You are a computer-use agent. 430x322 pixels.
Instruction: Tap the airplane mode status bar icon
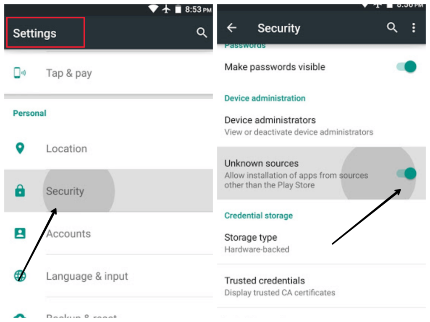pyautogui.click(x=166, y=9)
